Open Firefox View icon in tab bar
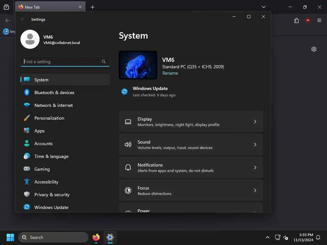The image size is (327, 245). (x=6, y=7)
